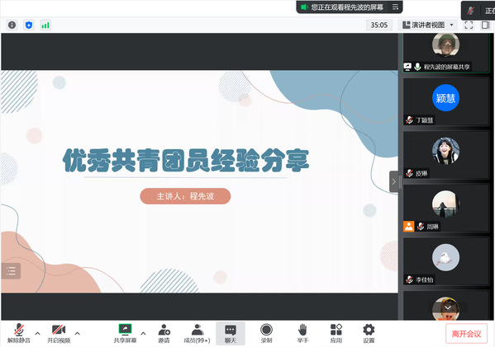The height and width of the screenshot is (347, 495).
Task: Turn on camera with 开启视频
Action: [59, 334]
